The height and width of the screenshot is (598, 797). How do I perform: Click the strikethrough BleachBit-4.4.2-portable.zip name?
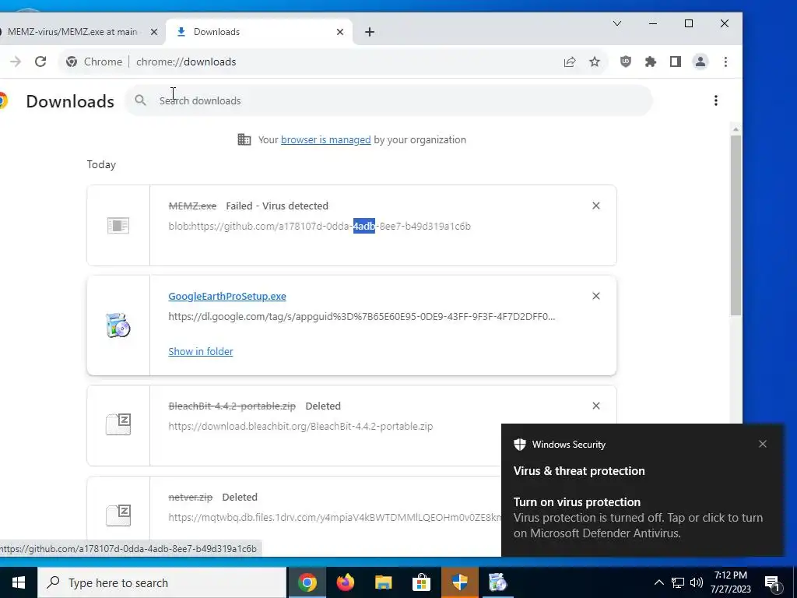(x=232, y=406)
